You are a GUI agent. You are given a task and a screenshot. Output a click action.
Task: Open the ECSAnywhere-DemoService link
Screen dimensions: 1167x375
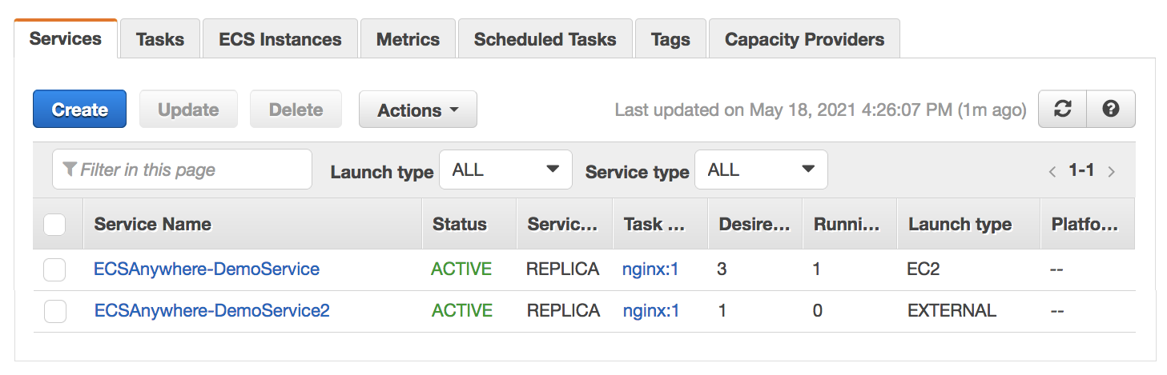tap(207, 269)
